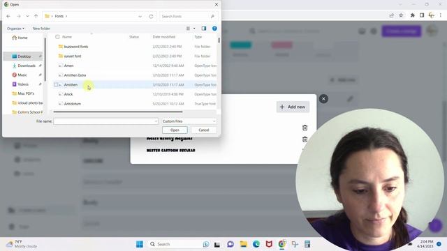This screenshot has width=447, height=251.
Task: Close the fonts popup with X
Action: [x=323, y=99]
